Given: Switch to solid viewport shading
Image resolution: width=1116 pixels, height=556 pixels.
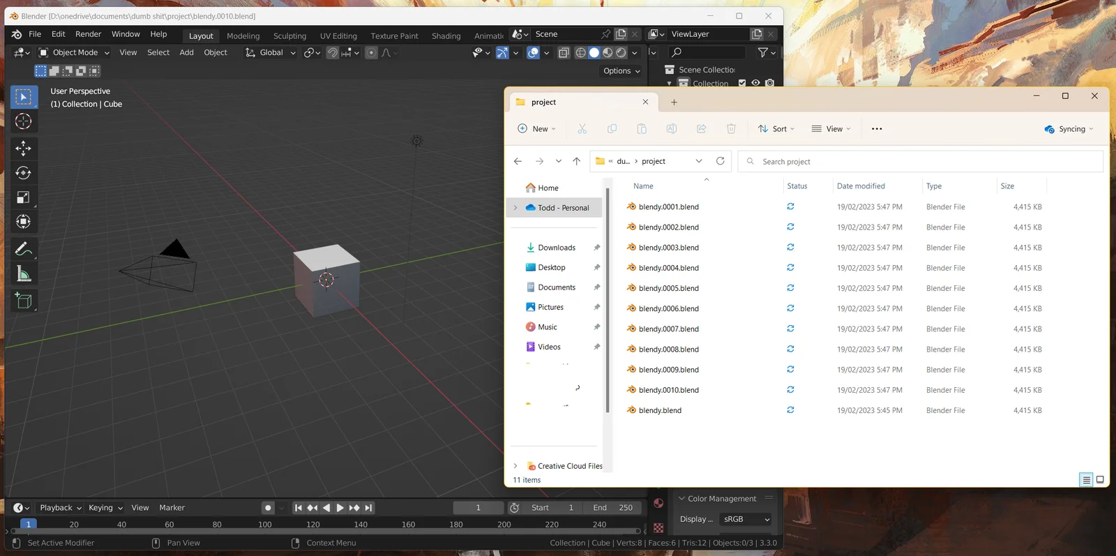Looking at the screenshot, I should (594, 53).
